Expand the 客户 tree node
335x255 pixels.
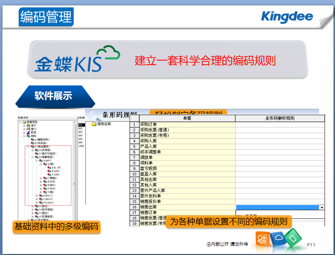[x=24, y=126]
